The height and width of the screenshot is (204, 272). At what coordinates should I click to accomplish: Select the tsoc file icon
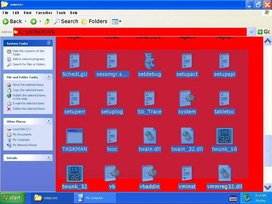click(112, 136)
